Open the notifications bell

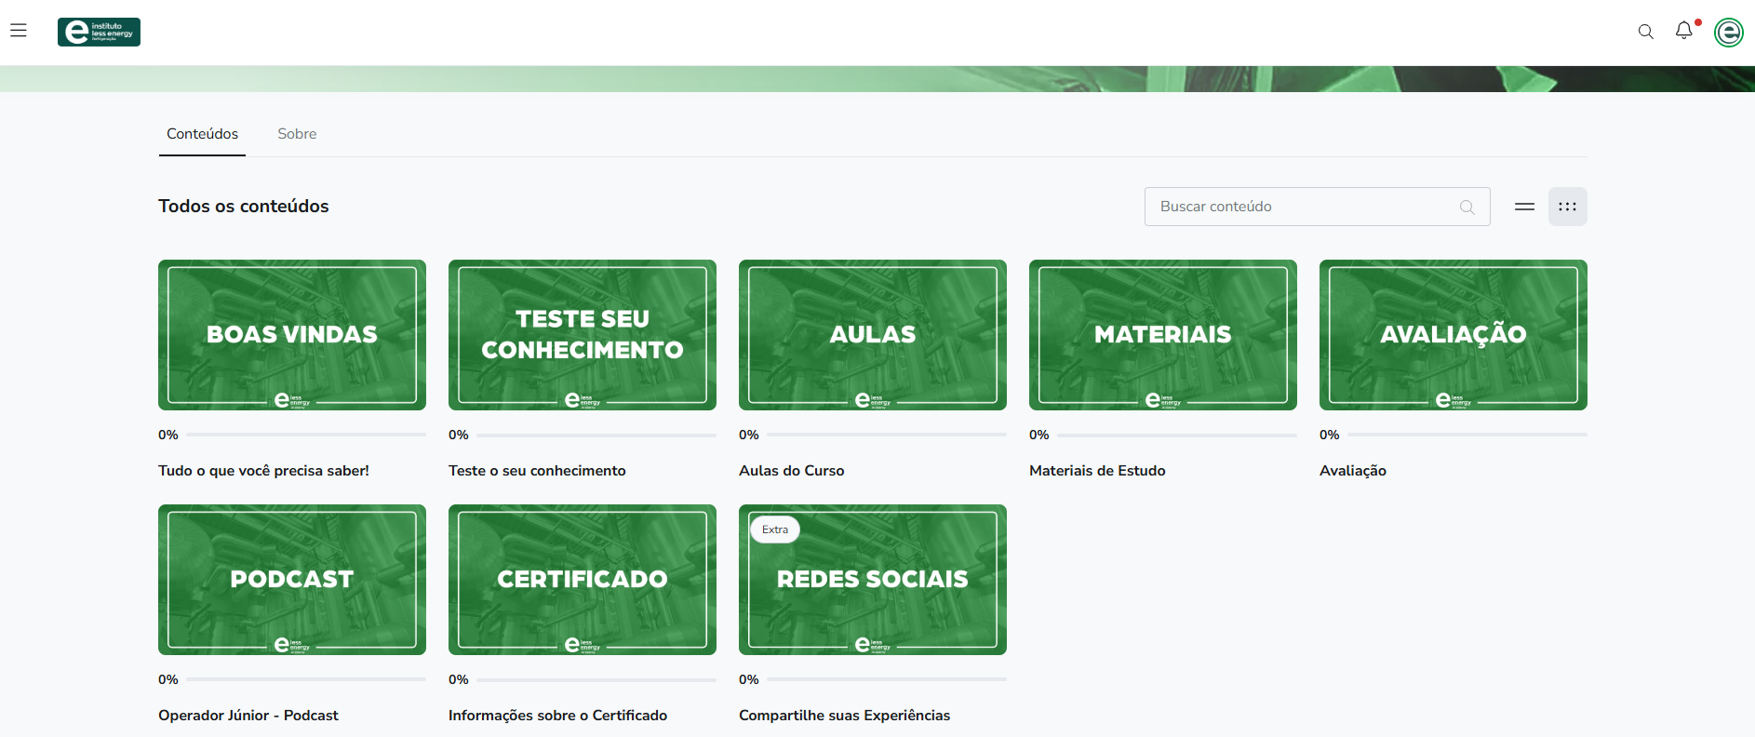(x=1683, y=31)
